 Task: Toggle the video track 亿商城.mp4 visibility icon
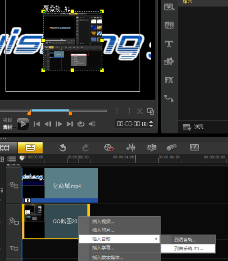(14, 185)
